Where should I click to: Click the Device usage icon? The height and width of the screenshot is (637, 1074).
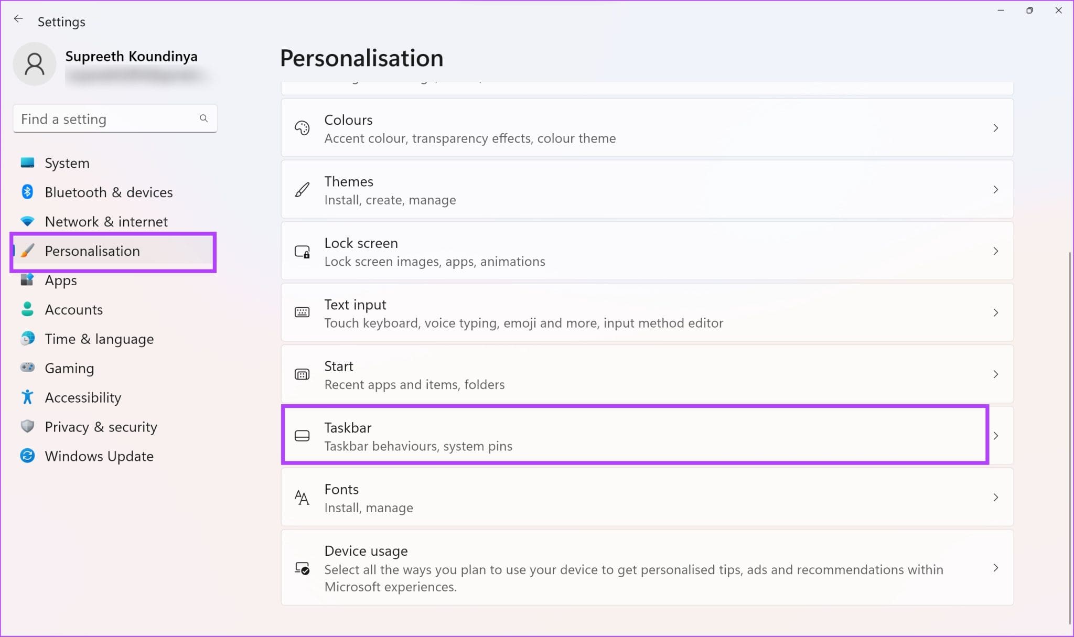303,568
